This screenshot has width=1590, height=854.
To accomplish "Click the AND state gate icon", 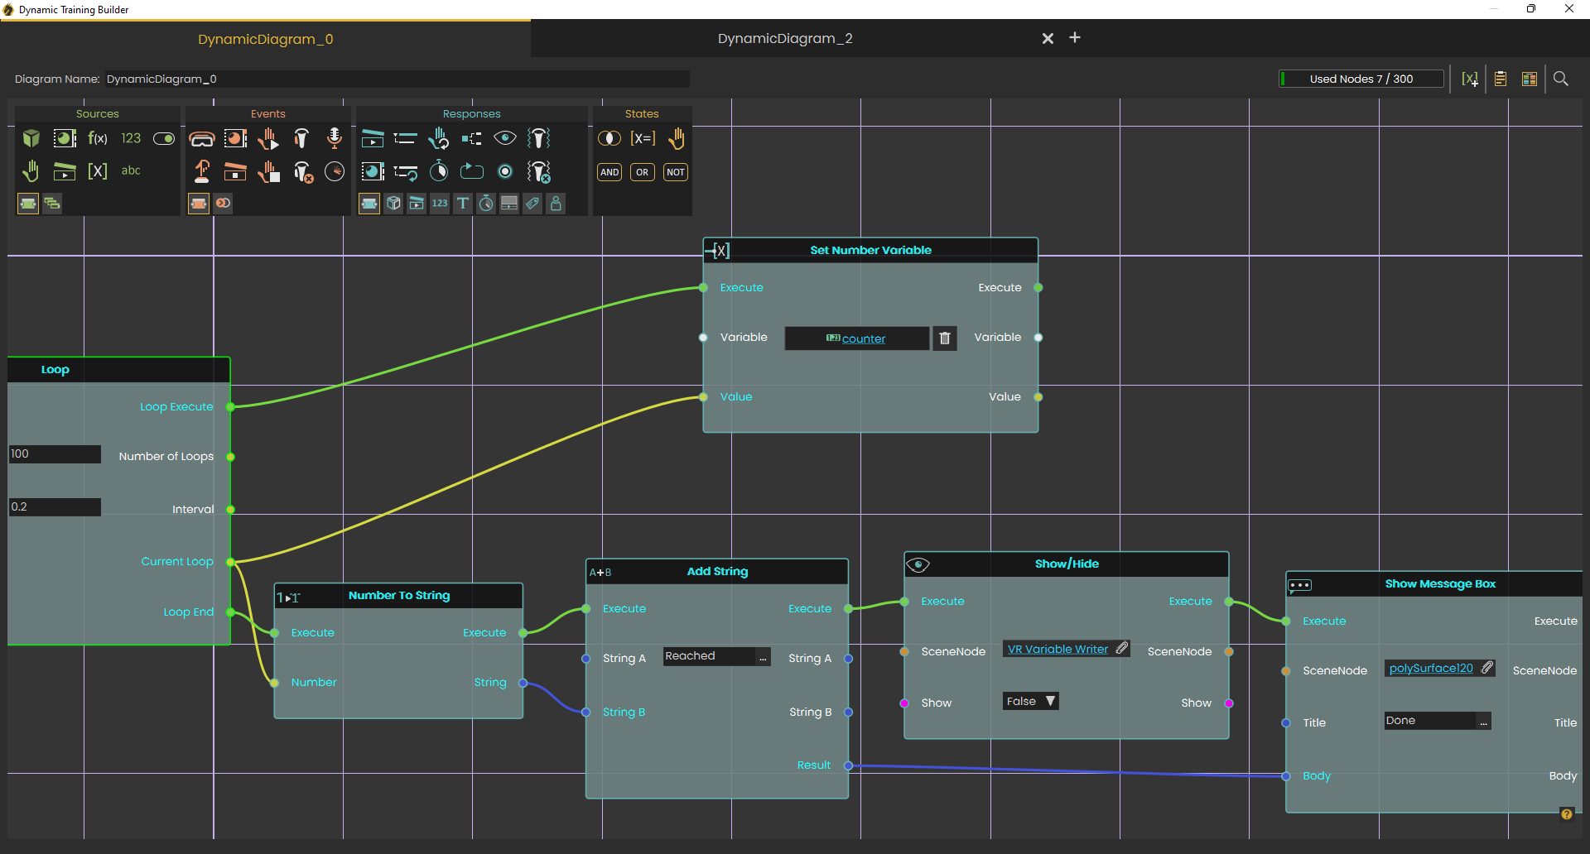I will 609,172.
